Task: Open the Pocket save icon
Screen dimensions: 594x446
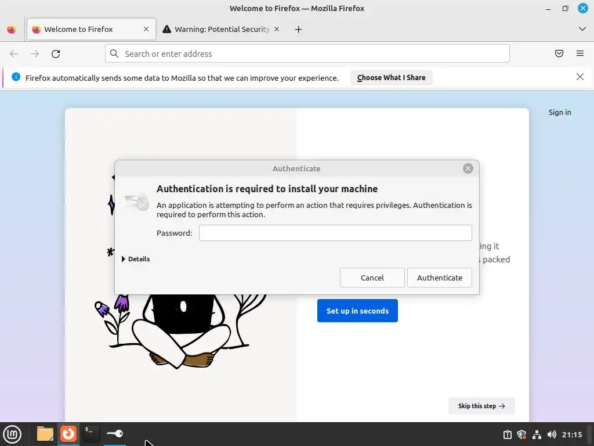Action: (559, 53)
